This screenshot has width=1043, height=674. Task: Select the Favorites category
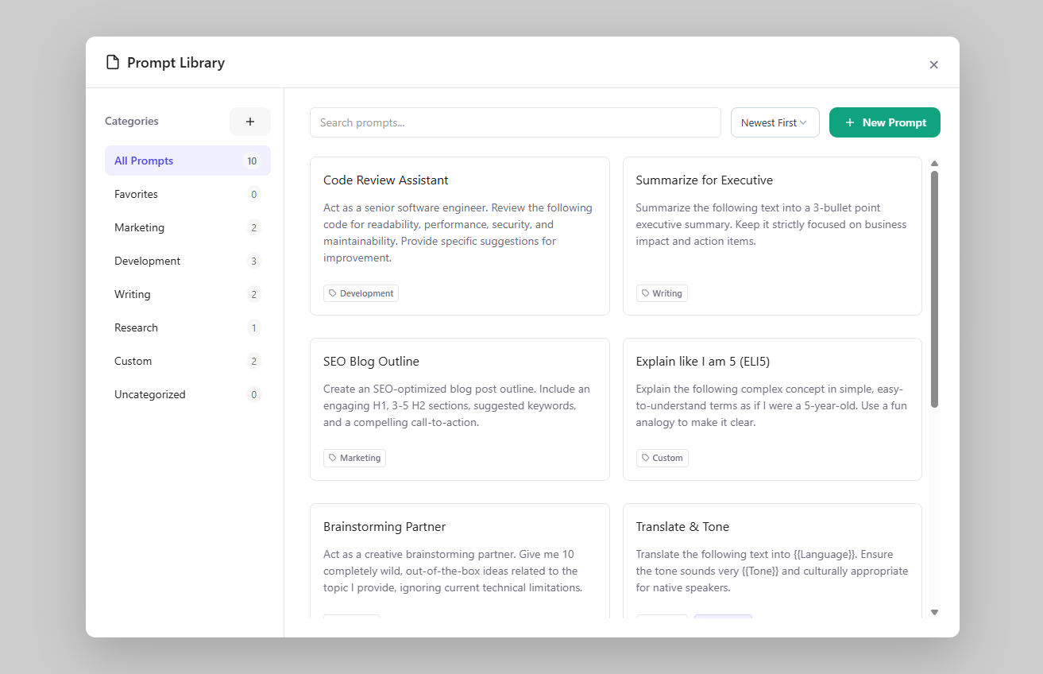pyautogui.click(x=187, y=194)
